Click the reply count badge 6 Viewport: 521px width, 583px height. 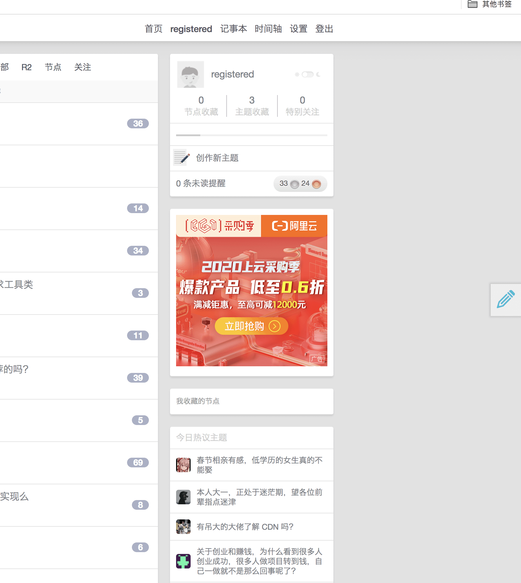coord(140,547)
